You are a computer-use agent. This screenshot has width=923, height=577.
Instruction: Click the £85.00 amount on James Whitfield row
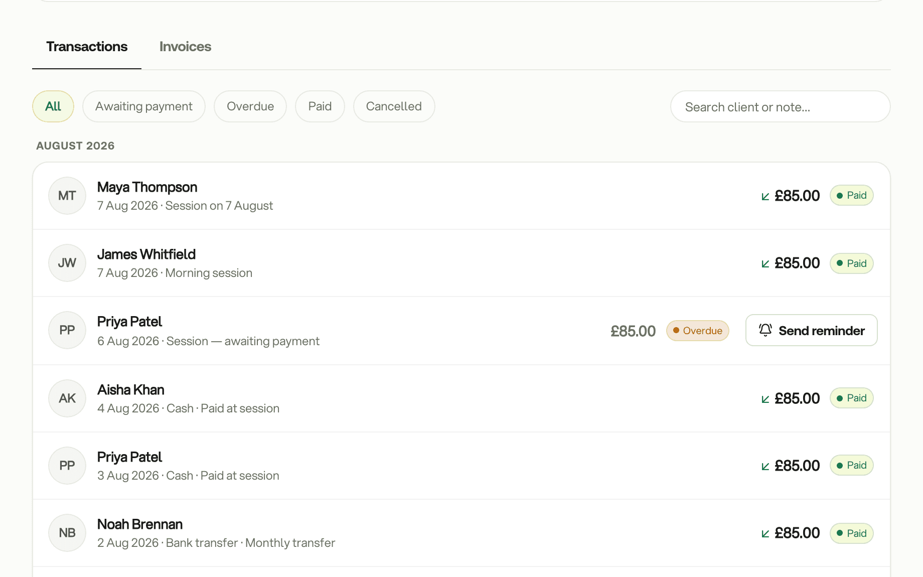(x=797, y=263)
